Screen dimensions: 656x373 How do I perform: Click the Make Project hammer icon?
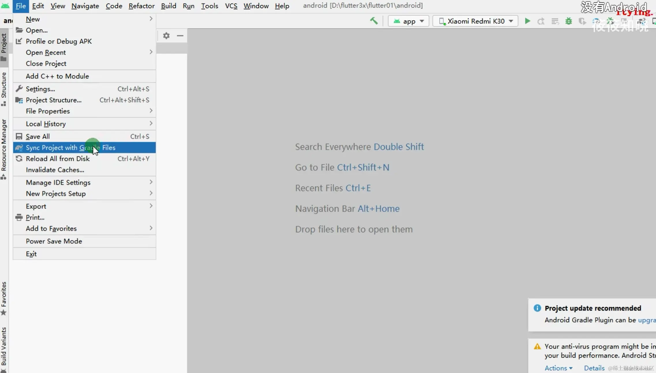point(374,21)
